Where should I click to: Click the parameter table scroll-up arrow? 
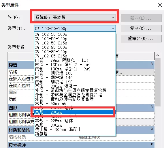(x=158, y=55)
